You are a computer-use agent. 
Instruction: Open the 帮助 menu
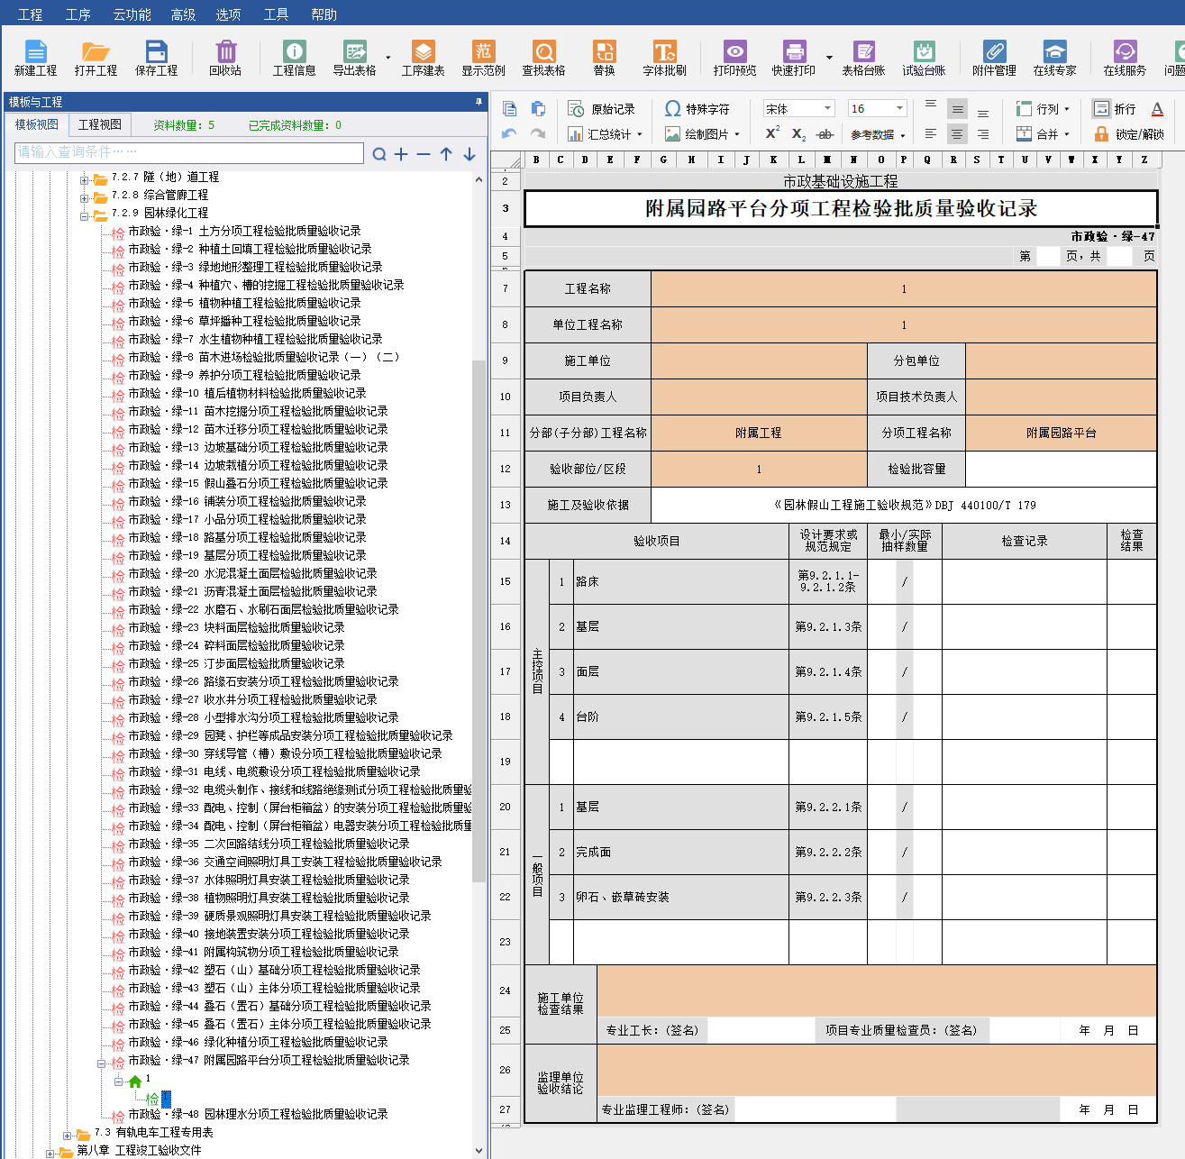coord(324,14)
